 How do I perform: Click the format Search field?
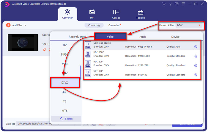click(x=66, y=119)
